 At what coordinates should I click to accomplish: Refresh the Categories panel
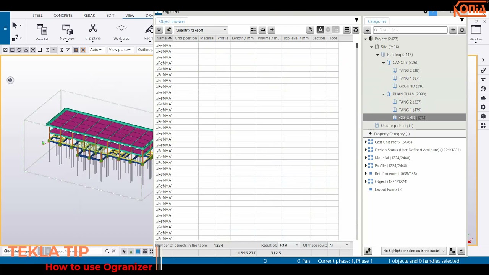(x=462, y=30)
